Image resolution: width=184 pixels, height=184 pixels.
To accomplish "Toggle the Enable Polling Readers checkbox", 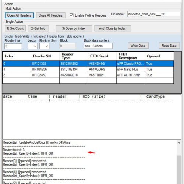I will coord(71,15).
